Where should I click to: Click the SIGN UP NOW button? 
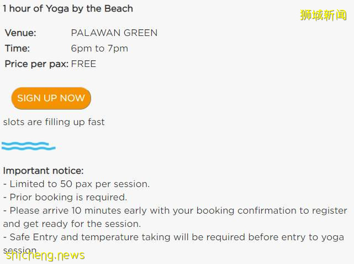pos(51,99)
